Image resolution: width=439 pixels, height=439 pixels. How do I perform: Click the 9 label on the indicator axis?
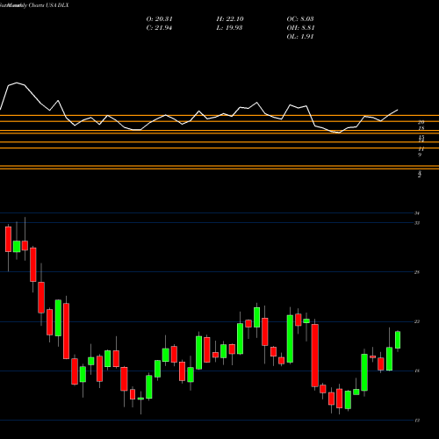pos(420,155)
